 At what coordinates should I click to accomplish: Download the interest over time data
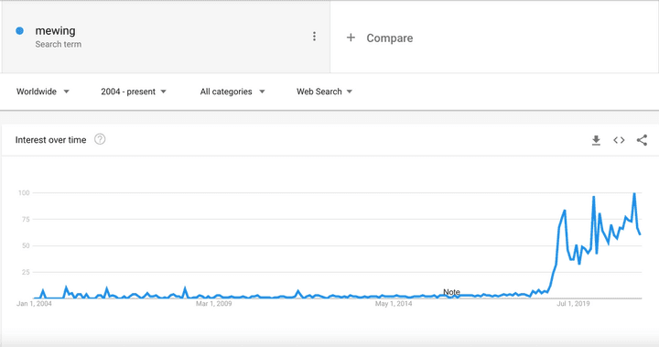(596, 140)
